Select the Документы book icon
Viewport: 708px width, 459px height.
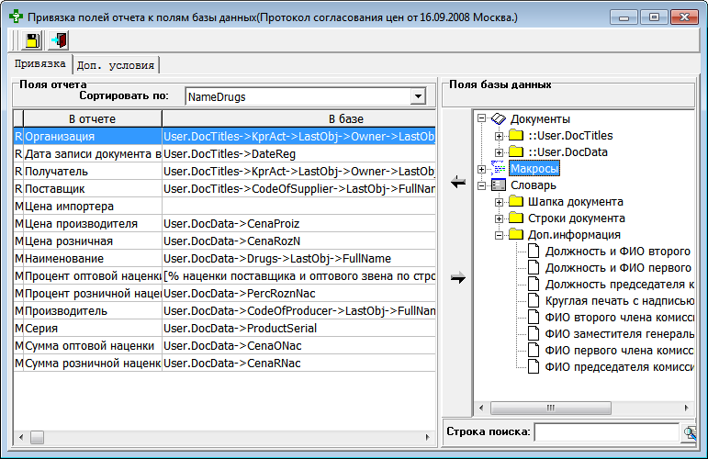tap(499, 118)
